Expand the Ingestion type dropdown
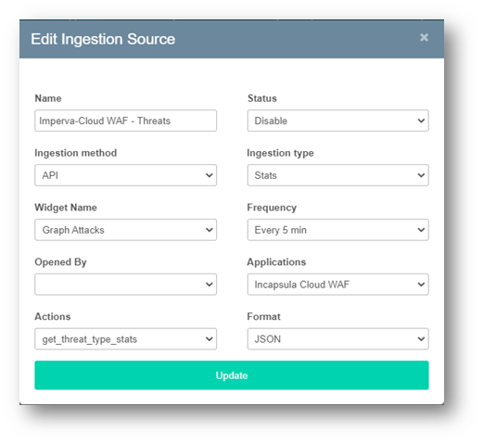The width and height of the screenshot is (483, 444). click(337, 175)
